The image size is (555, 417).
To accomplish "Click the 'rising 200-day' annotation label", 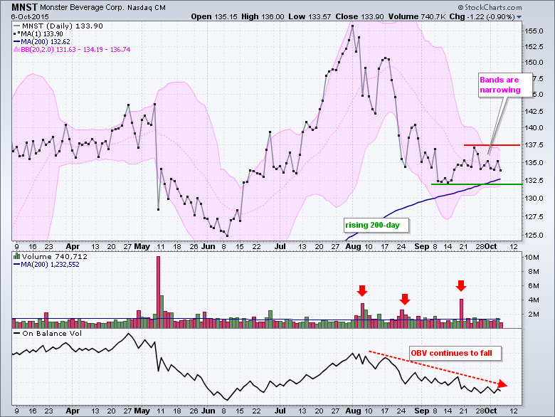I will pos(376,226).
